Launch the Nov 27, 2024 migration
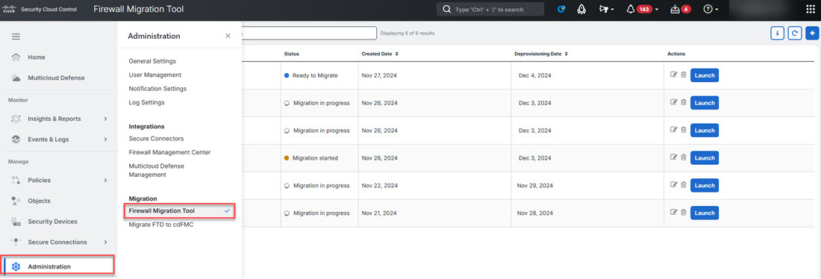The height and width of the screenshot is (279, 821). click(x=705, y=75)
